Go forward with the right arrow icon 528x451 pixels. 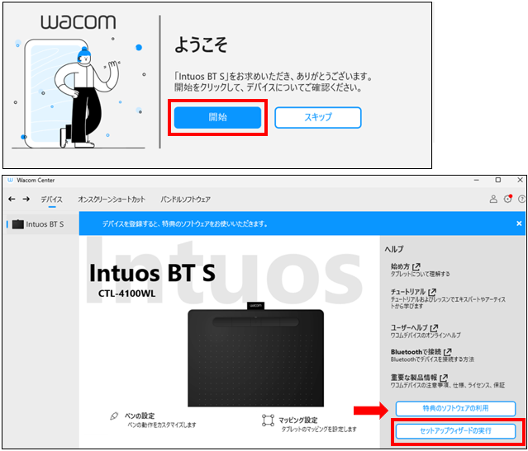pos(26,199)
